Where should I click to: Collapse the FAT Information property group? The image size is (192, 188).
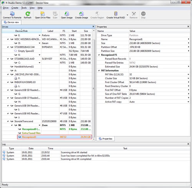[x=99, y=70]
